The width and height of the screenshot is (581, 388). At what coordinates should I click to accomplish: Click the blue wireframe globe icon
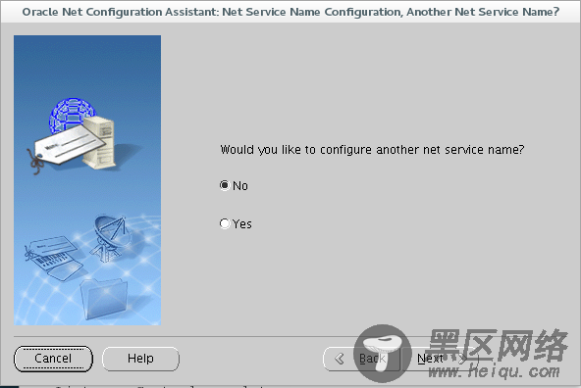[x=72, y=114]
